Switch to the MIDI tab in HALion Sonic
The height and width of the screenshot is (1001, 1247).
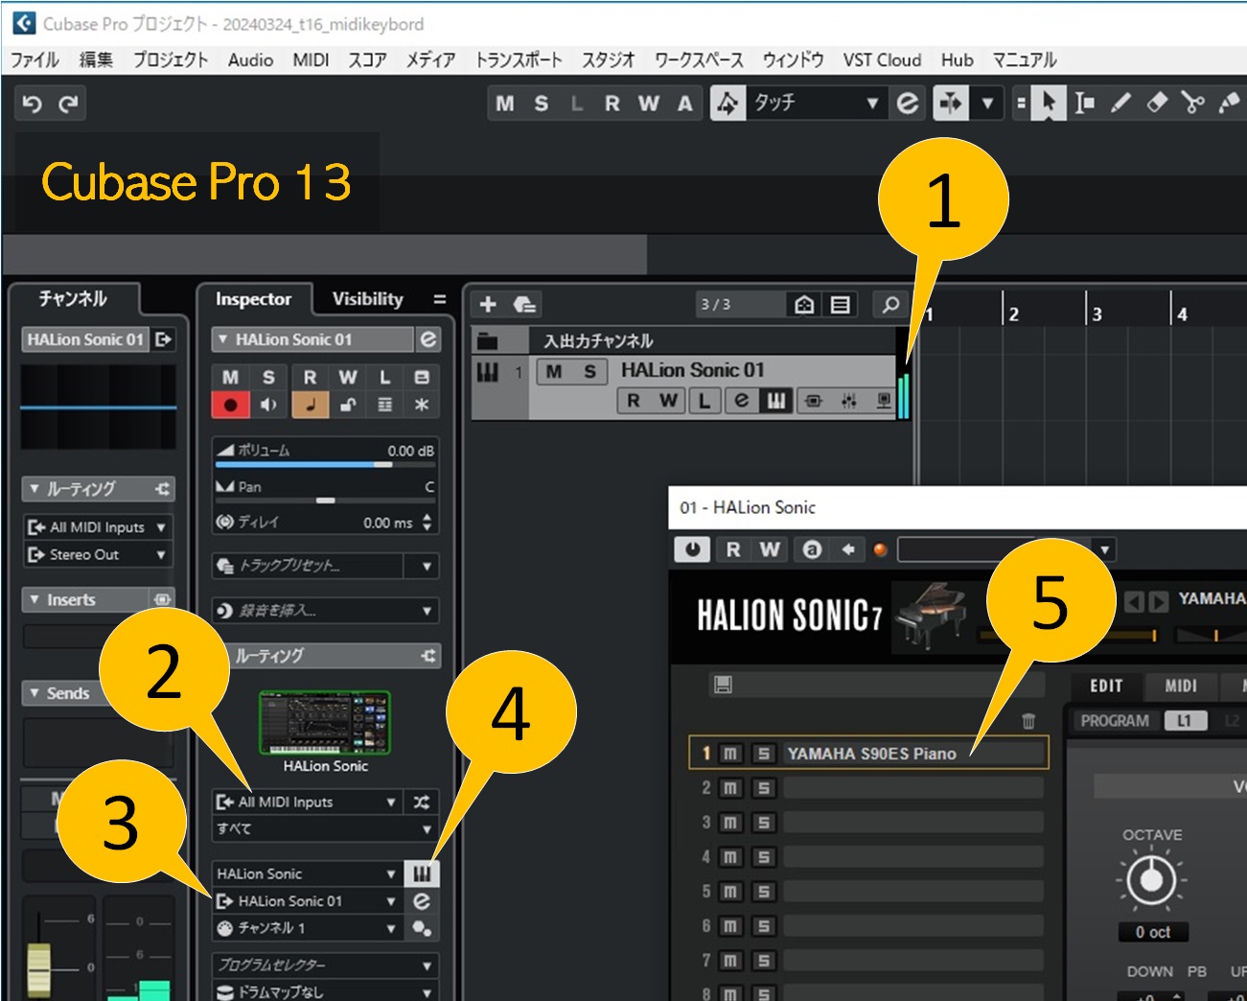coord(1180,686)
